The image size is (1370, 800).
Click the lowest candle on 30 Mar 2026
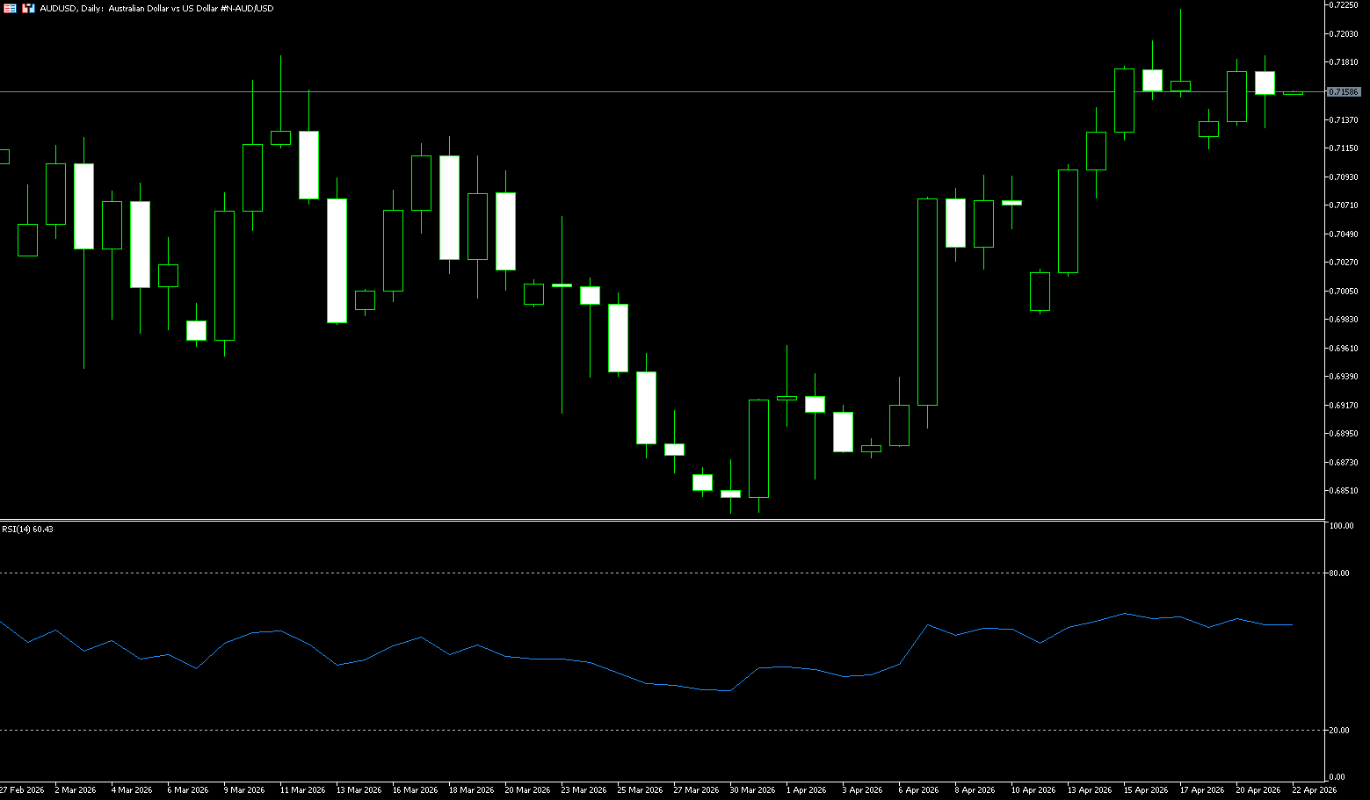(x=730, y=494)
